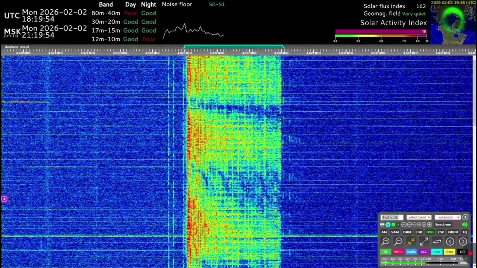Click the 4.625 MHz label on frequency scale
477x268 pixels.
[184, 53]
